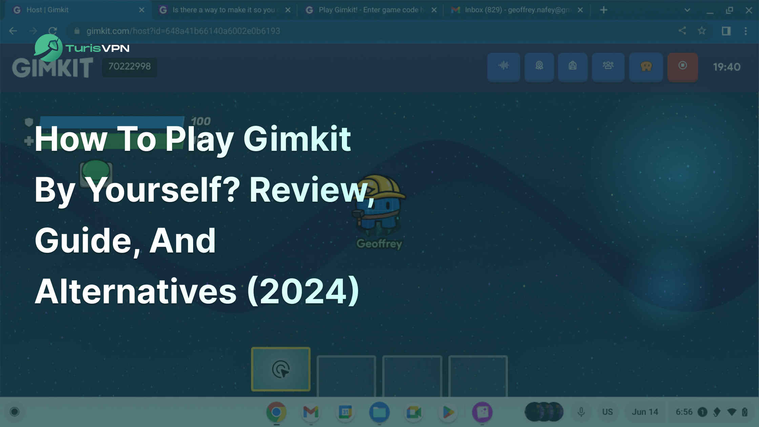This screenshot has width=759, height=427.
Task: View the players list group icon
Action: (x=608, y=67)
